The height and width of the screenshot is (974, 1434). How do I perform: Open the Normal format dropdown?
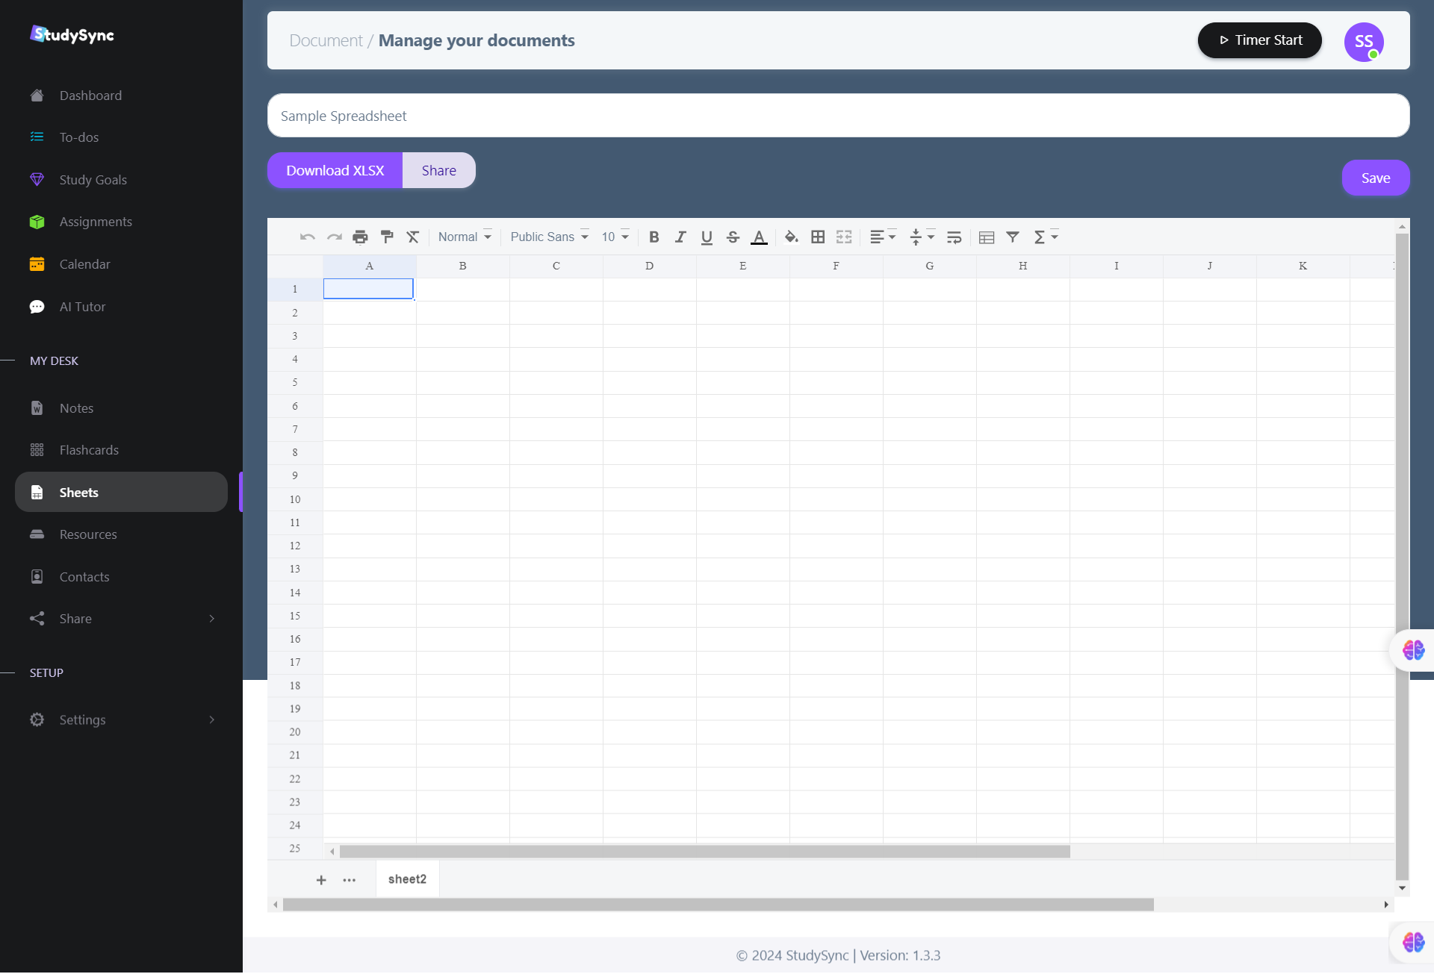[x=465, y=237]
